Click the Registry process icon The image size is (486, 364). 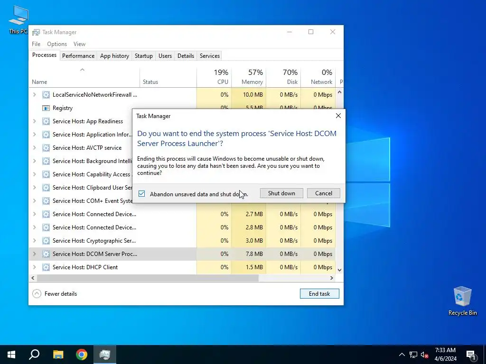[46, 108]
